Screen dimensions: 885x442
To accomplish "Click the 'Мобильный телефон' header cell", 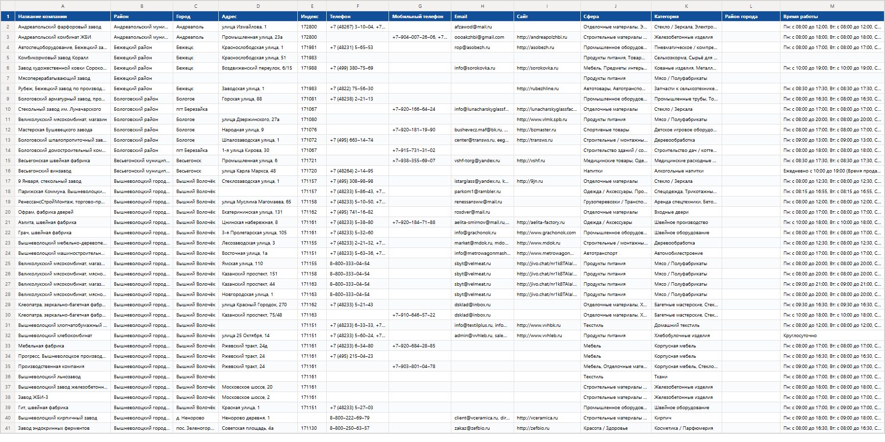I will (420, 16).
